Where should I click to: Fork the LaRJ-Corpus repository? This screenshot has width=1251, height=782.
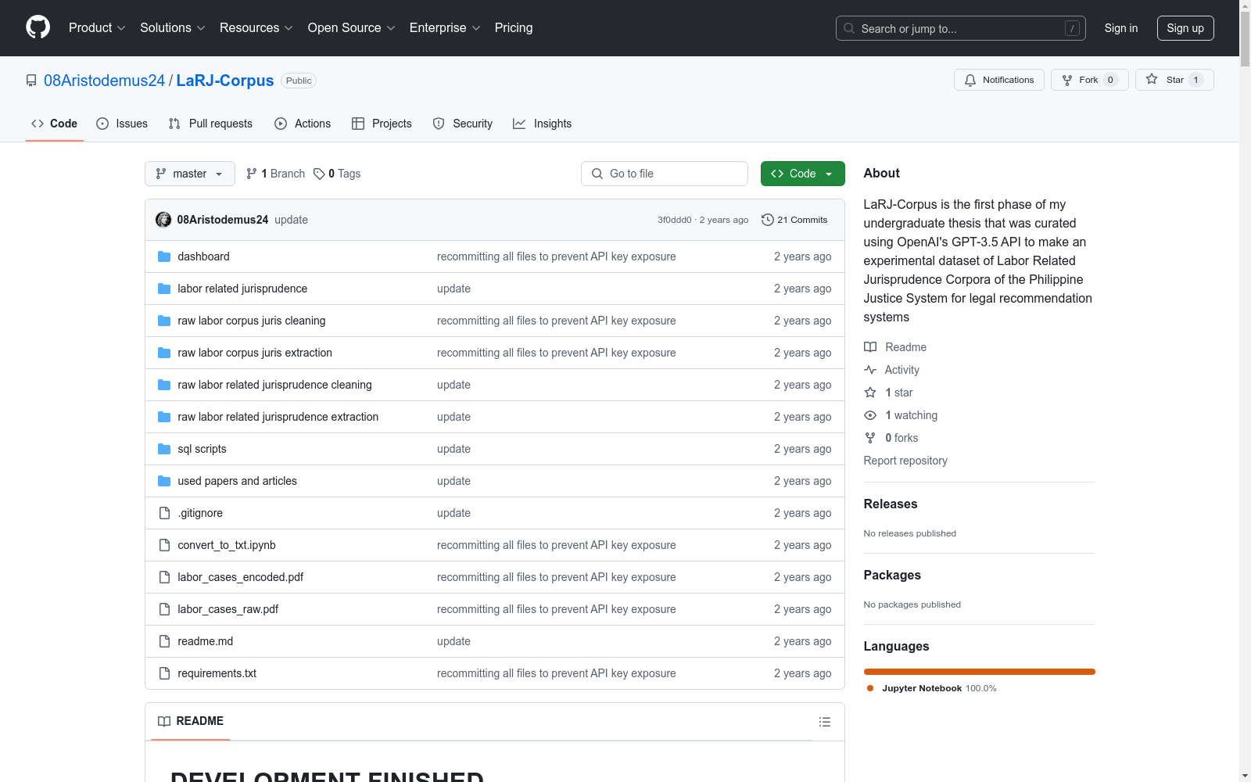[x=1090, y=80]
